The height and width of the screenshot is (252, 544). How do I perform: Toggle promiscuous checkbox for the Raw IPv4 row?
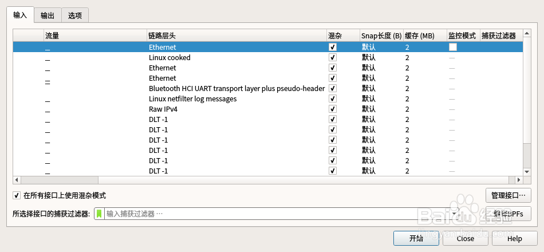pyautogui.click(x=333, y=109)
